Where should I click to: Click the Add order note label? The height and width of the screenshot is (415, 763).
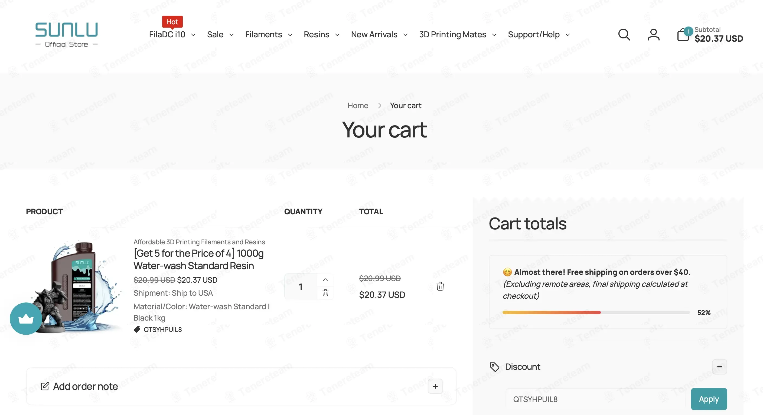(x=85, y=386)
